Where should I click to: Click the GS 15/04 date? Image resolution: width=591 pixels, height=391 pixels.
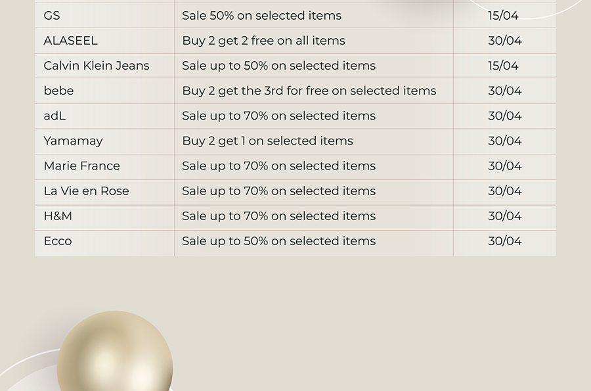(x=503, y=16)
